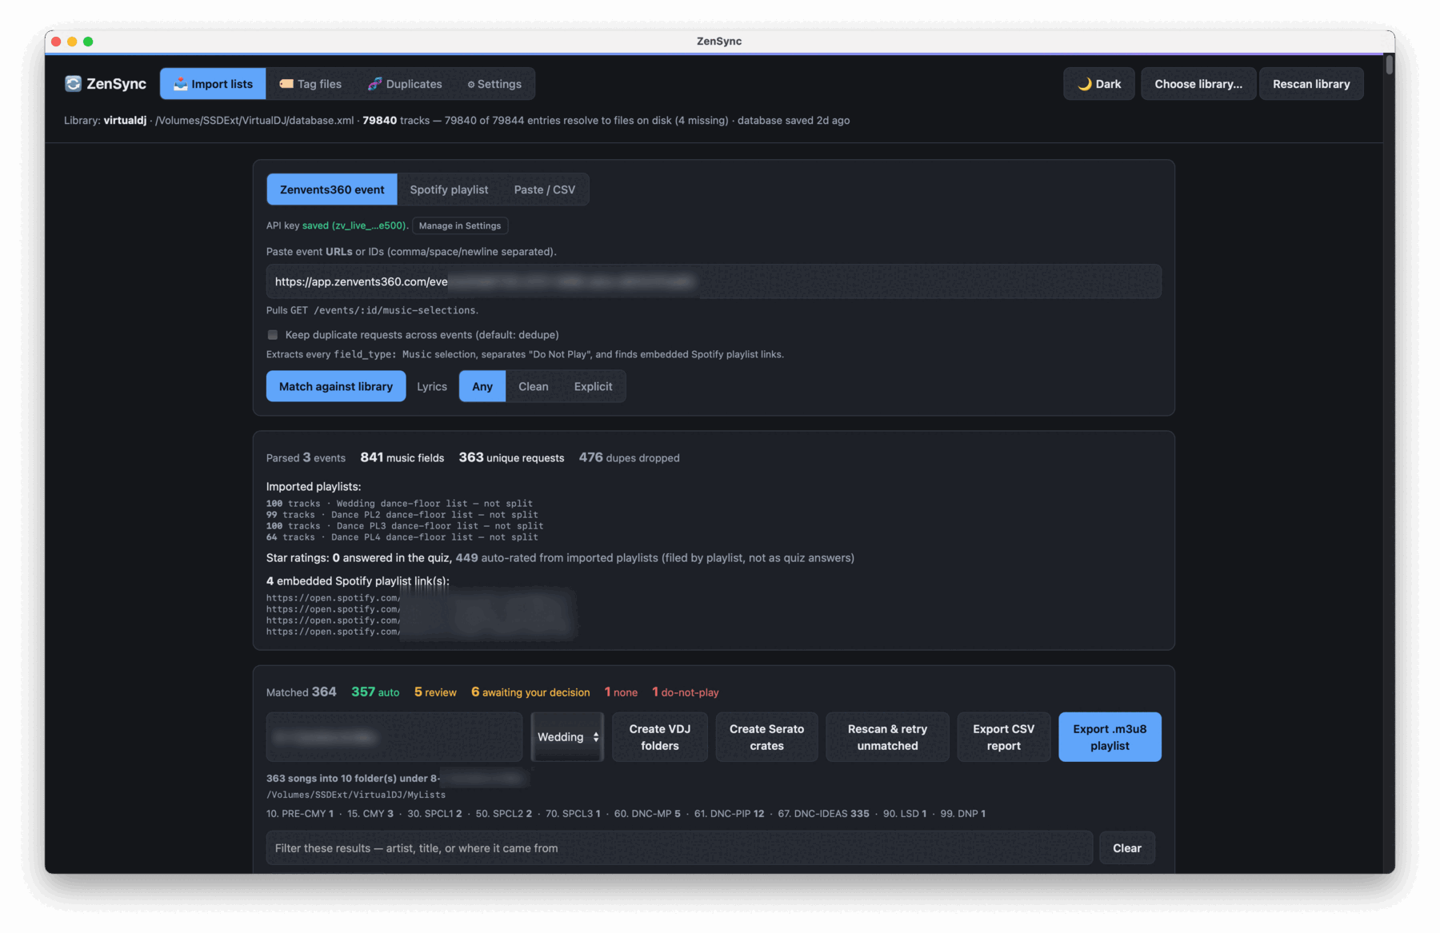Click the 'Dance PL4 dance-floor list' playlist line
The height and width of the screenshot is (933, 1440).
pyautogui.click(x=402, y=537)
